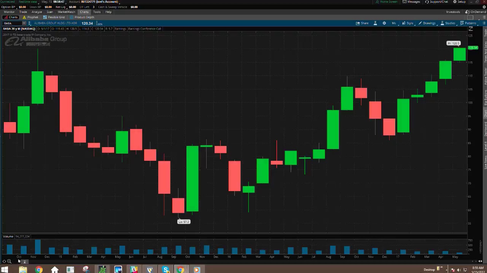Screen dimensions: 487x273
Task: Click the Cash & Sweep Vehicle label
Action: (113, 7)
